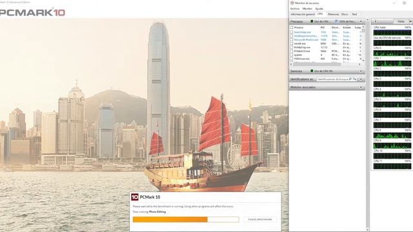Check the ShellExperienceHost process checkbox
The height and width of the screenshot is (232, 413).
coord(292,36)
